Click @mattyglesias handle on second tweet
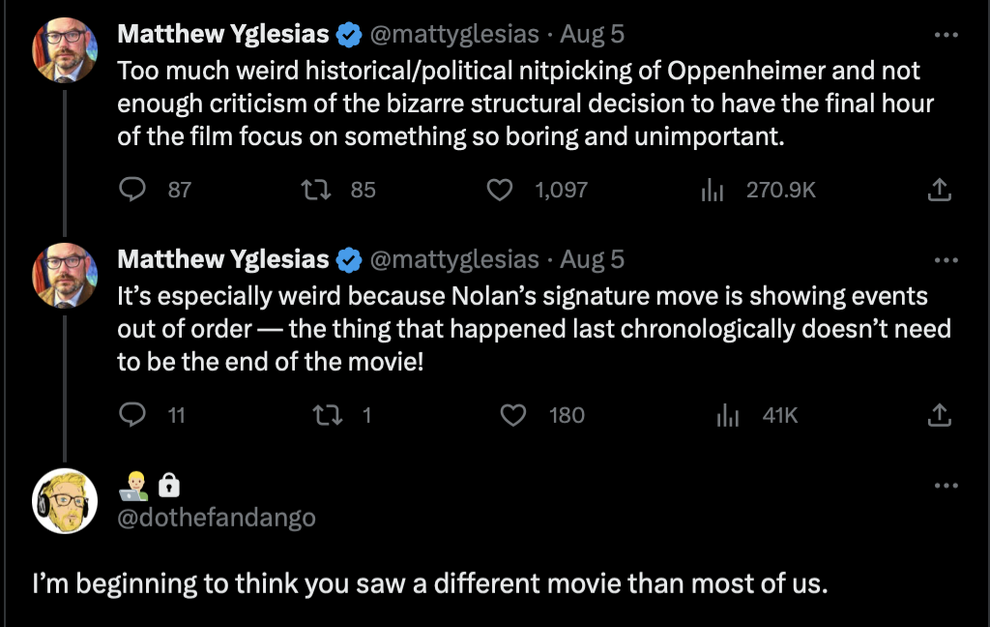 pyautogui.click(x=454, y=259)
